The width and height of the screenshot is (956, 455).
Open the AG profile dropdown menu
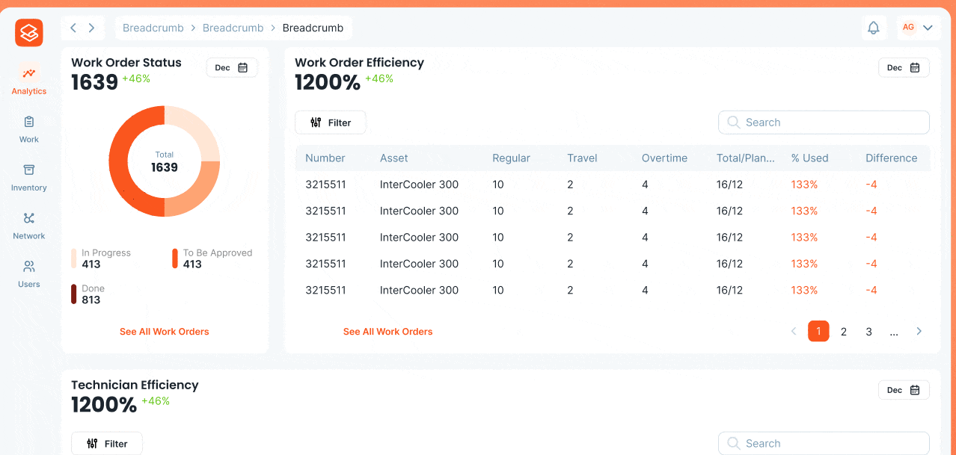click(918, 27)
